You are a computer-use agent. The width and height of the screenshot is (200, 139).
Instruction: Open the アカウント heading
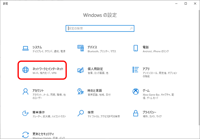(38, 91)
